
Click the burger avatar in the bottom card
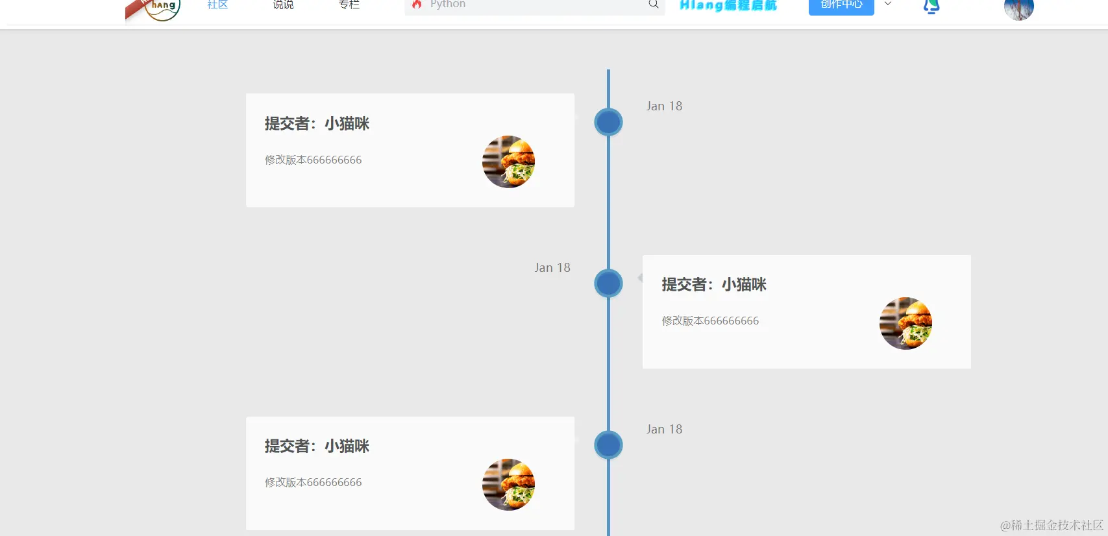click(x=508, y=485)
